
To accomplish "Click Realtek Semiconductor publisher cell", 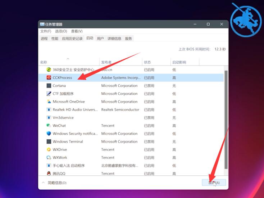I will (120, 109).
